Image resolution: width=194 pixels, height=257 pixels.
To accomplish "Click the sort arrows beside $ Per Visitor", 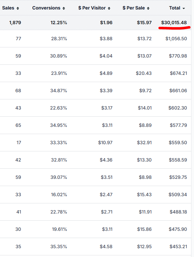I will click(109, 8).
